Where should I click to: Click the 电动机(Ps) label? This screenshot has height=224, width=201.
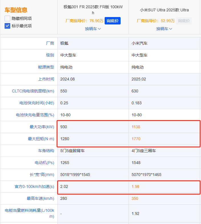pos(44,163)
